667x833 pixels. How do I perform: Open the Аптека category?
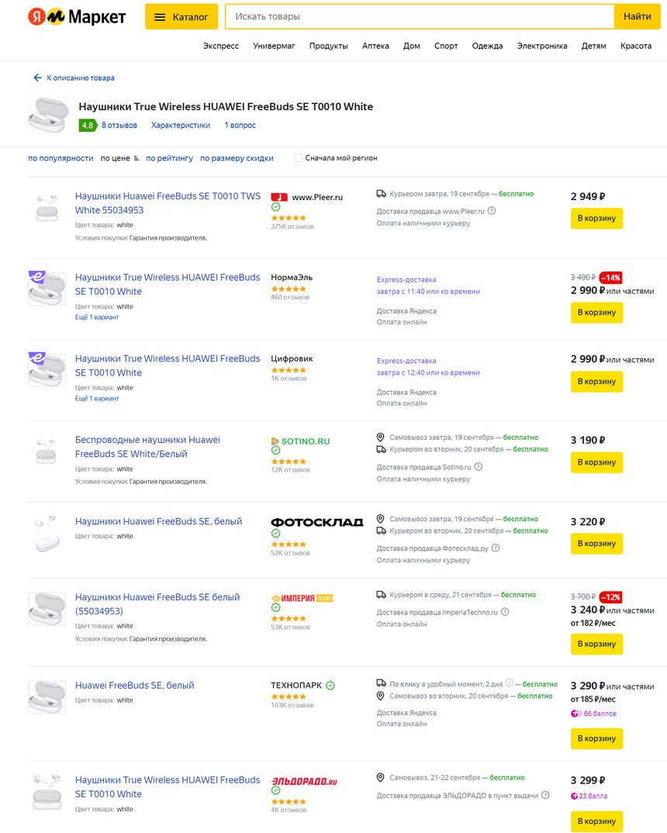click(x=375, y=46)
